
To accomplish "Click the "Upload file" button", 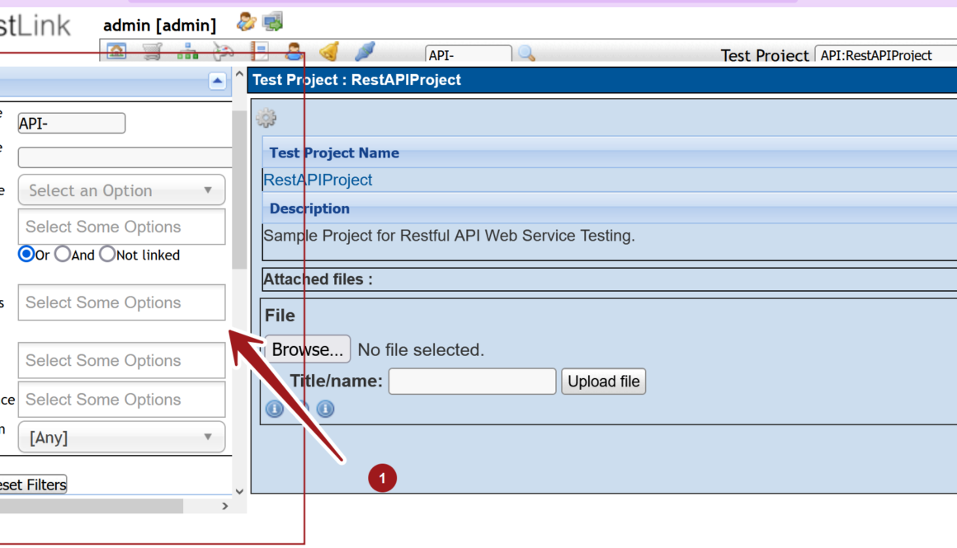I will [x=604, y=382].
